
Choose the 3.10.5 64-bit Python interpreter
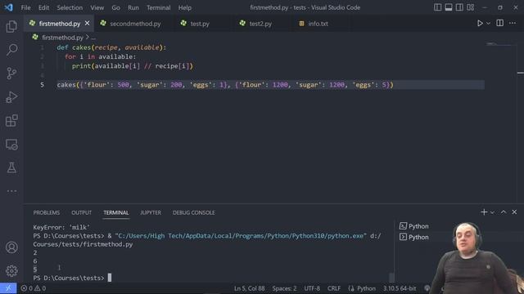pos(400,288)
